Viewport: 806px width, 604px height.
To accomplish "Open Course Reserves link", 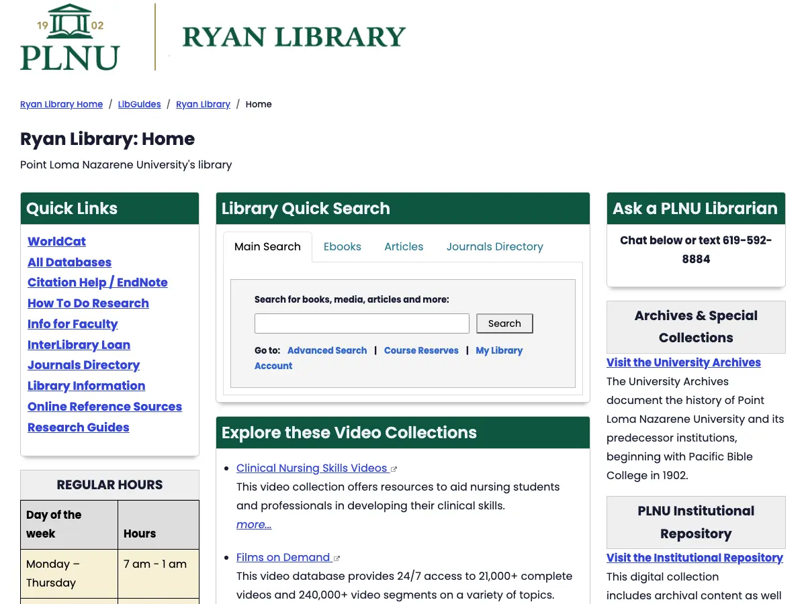I will 421,350.
